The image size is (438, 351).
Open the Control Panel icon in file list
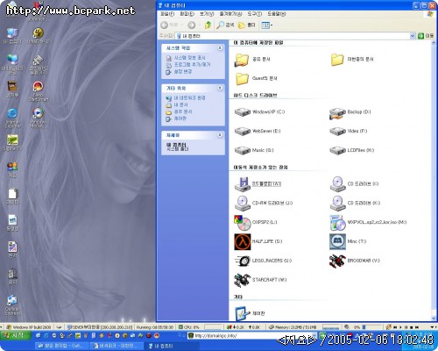tap(242, 313)
